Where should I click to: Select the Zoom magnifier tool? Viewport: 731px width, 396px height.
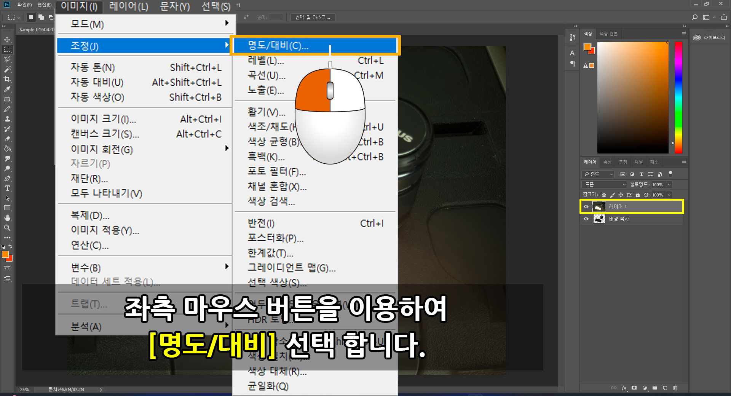[7, 228]
